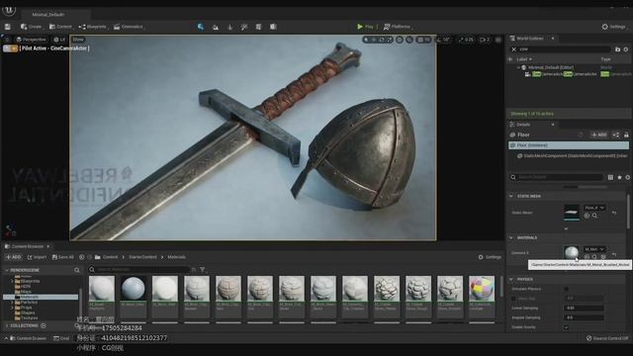Open the Content toolbar dropdown

click(60, 27)
